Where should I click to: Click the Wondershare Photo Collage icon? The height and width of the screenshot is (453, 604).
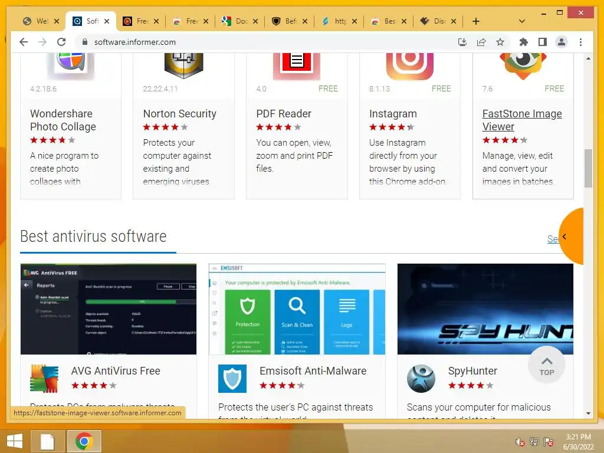[x=71, y=65]
